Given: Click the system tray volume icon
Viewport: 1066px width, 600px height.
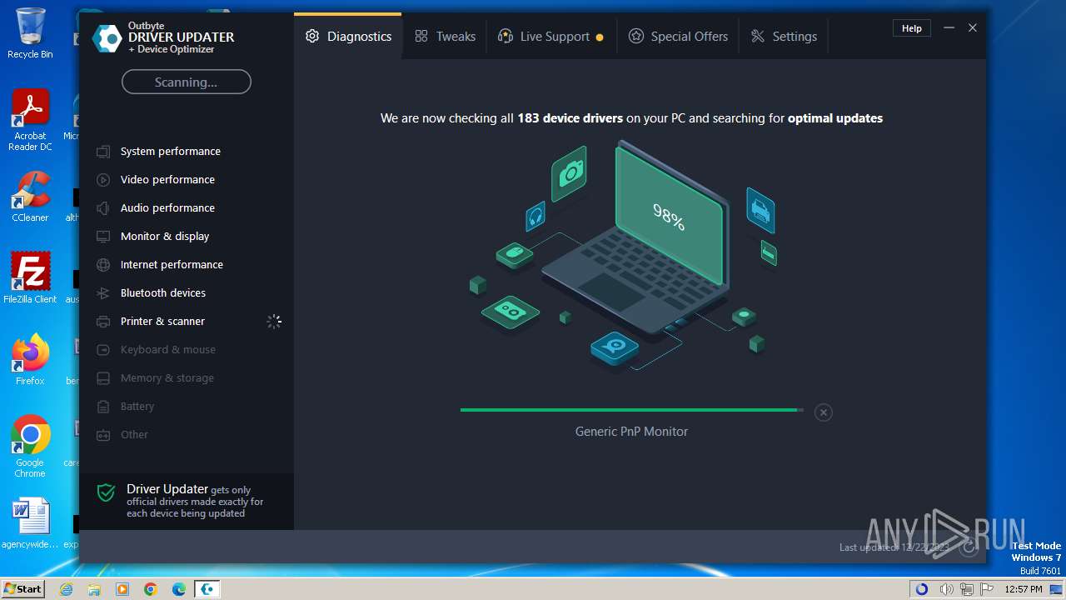Looking at the screenshot, I should (x=947, y=589).
